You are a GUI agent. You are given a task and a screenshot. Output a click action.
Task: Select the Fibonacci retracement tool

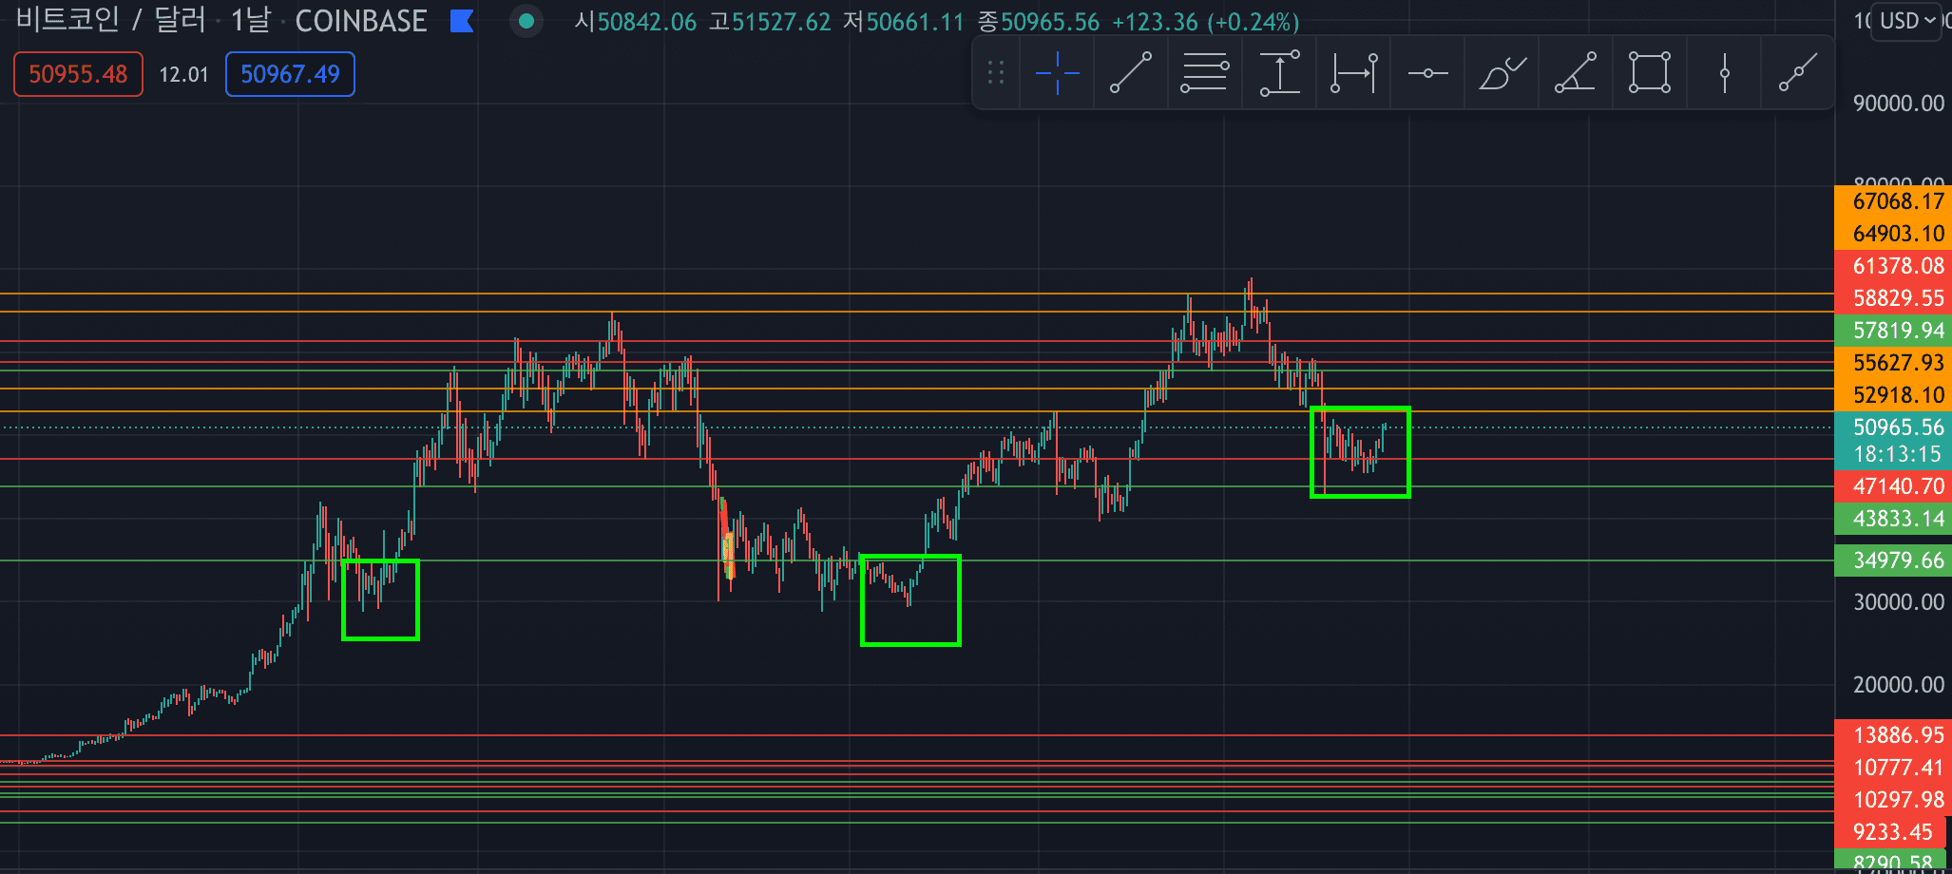pyautogui.click(x=1205, y=73)
